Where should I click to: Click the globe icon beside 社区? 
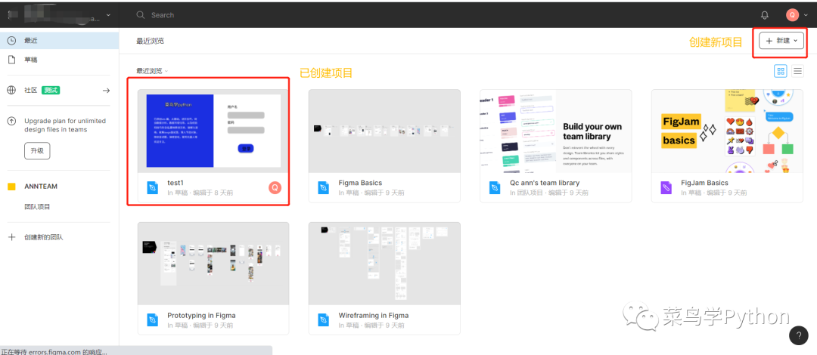coord(11,90)
